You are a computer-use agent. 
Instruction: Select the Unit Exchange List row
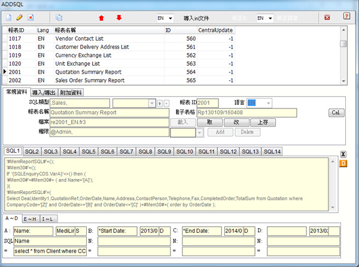(119, 63)
